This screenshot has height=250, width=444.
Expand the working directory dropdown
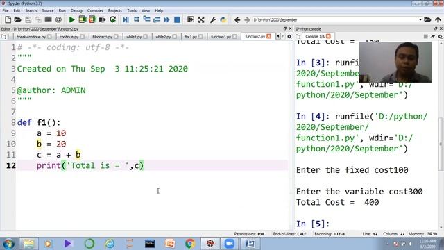coord(420,20)
